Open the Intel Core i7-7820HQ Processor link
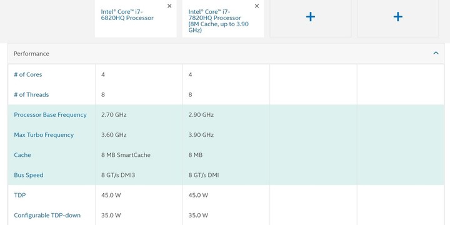The image size is (450, 225). [218, 21]
